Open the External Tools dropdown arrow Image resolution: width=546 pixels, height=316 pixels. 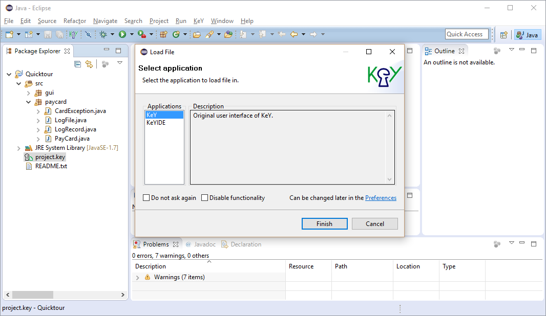pos(151,34)
